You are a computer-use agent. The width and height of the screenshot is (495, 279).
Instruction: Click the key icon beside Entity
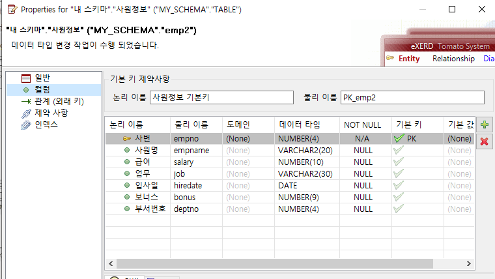[x=390, y=58]
